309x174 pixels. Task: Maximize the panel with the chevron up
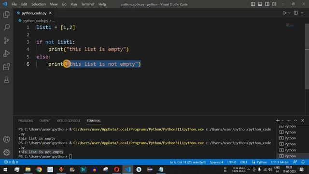coord(295,120)
